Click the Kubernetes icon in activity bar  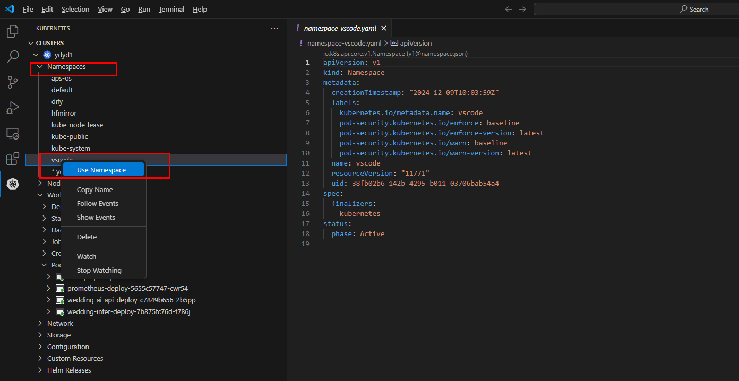click(x=12, y=184)
